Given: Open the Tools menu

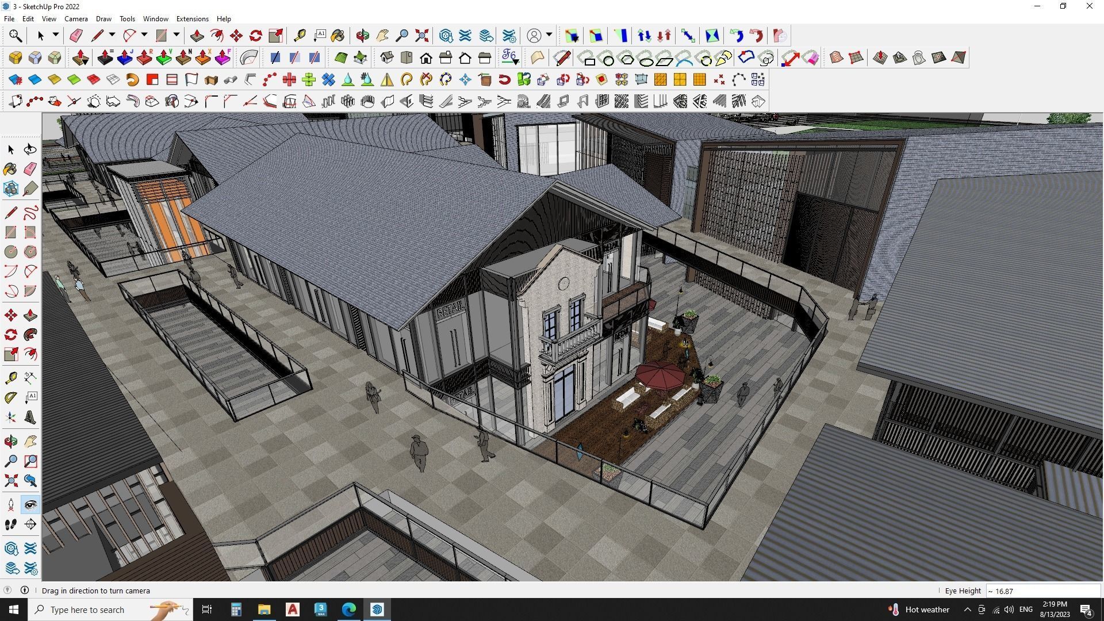Looking at the screenshot, I should [x=127, y=19].
